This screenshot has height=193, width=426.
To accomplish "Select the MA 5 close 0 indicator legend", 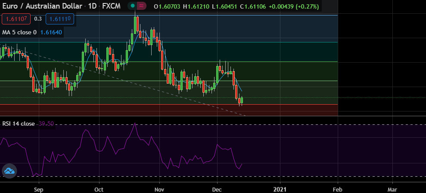I will coord(19,33).
